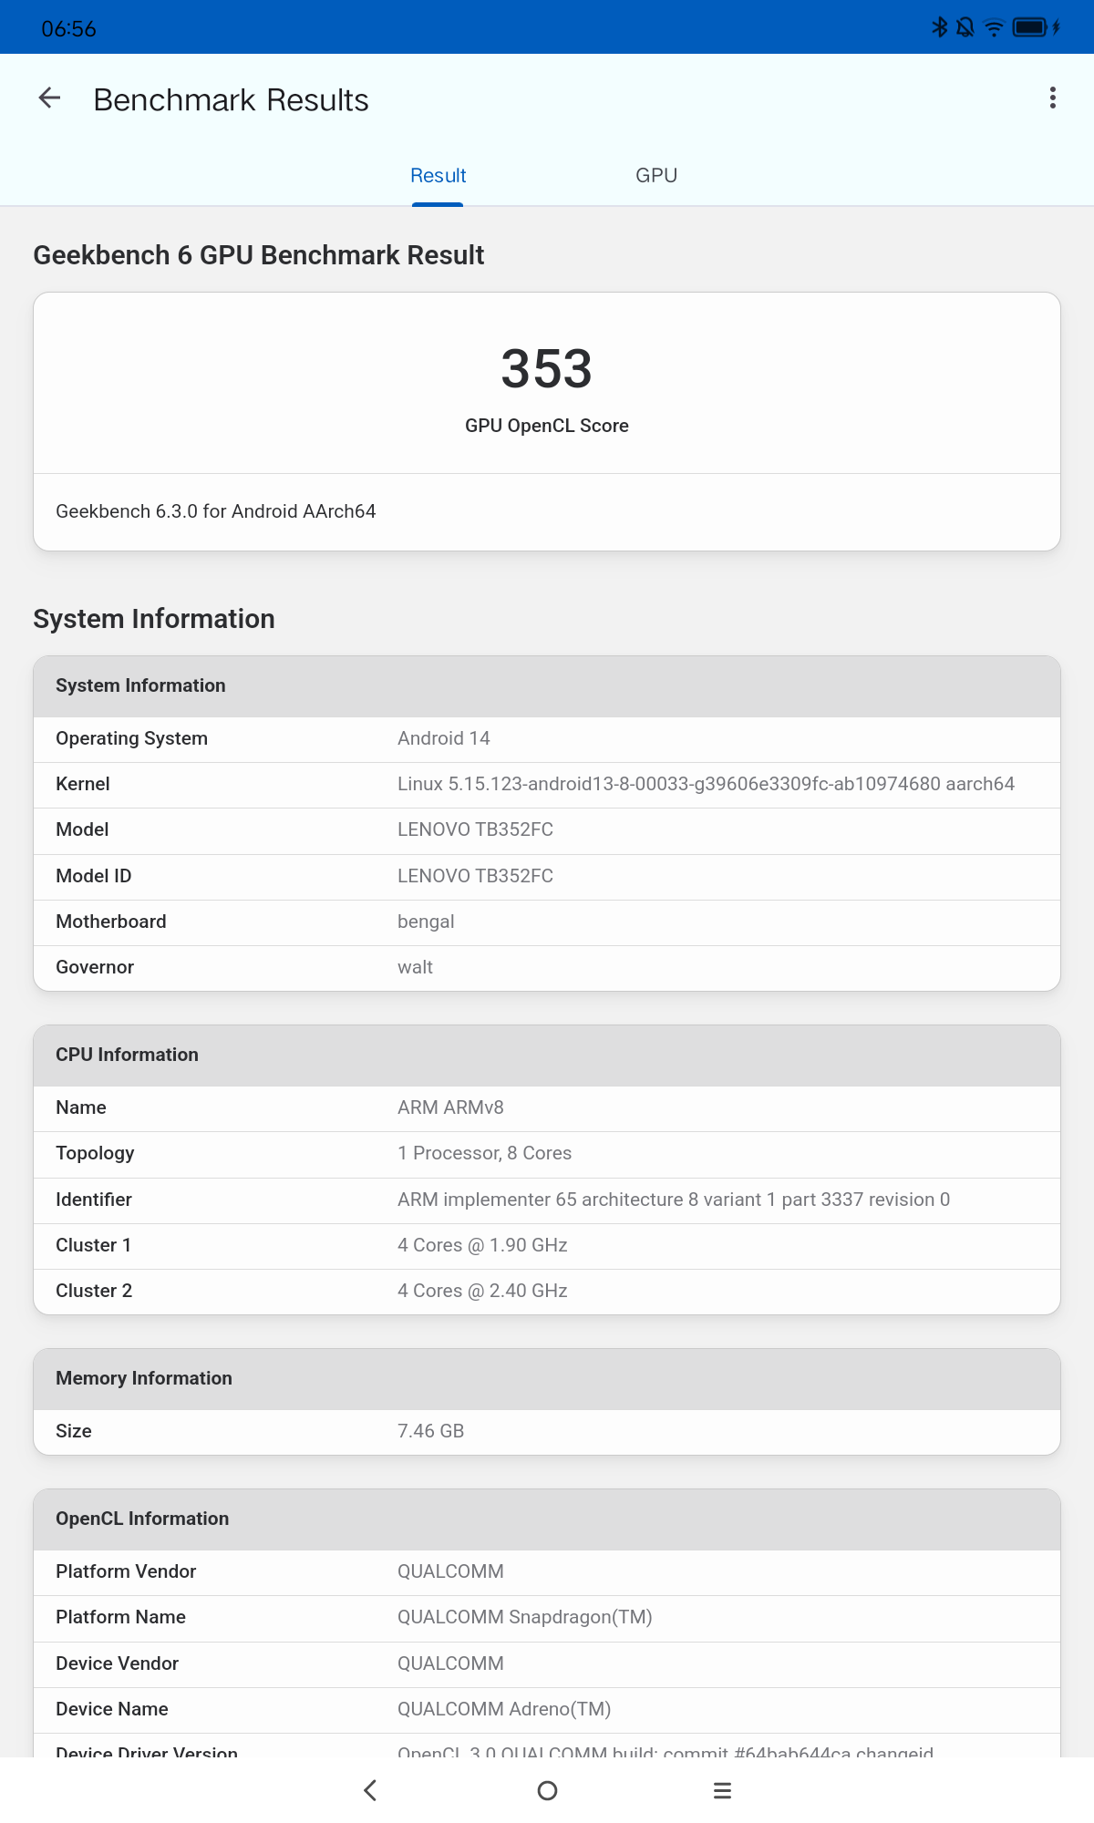Viewport: 1094px width, 1823px height.
Task: Tap the Operating System Android 14 row
Action: [547, 738]
